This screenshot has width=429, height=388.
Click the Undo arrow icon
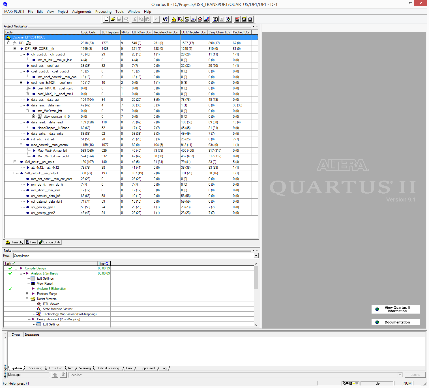click(156, 19)
